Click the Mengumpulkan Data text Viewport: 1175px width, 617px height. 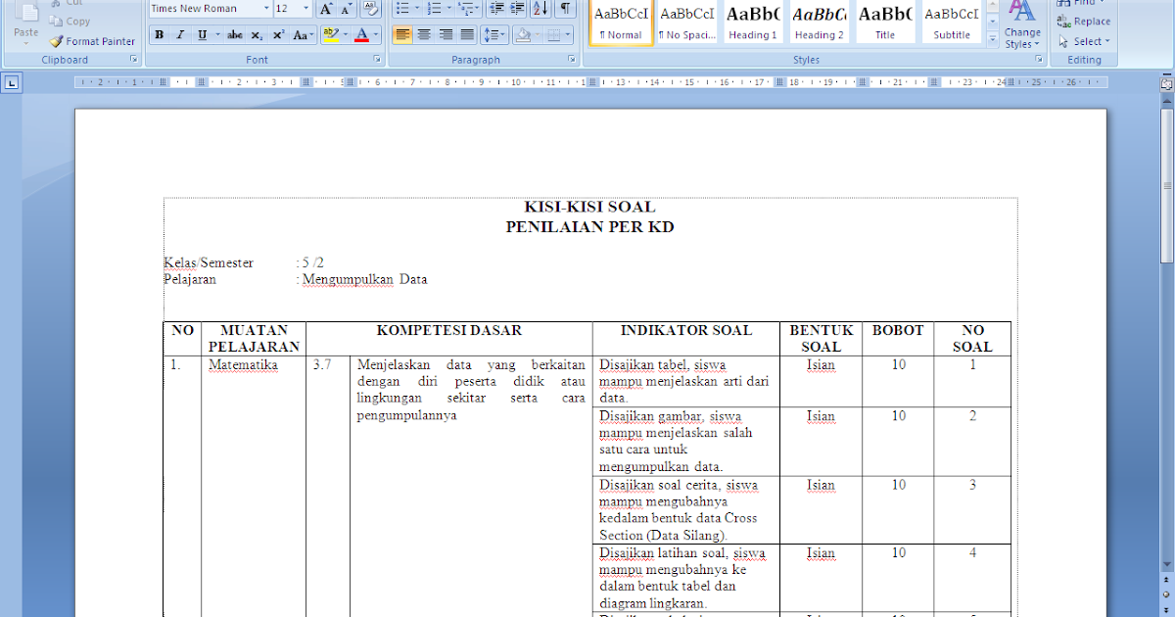[x=365, y=279]
